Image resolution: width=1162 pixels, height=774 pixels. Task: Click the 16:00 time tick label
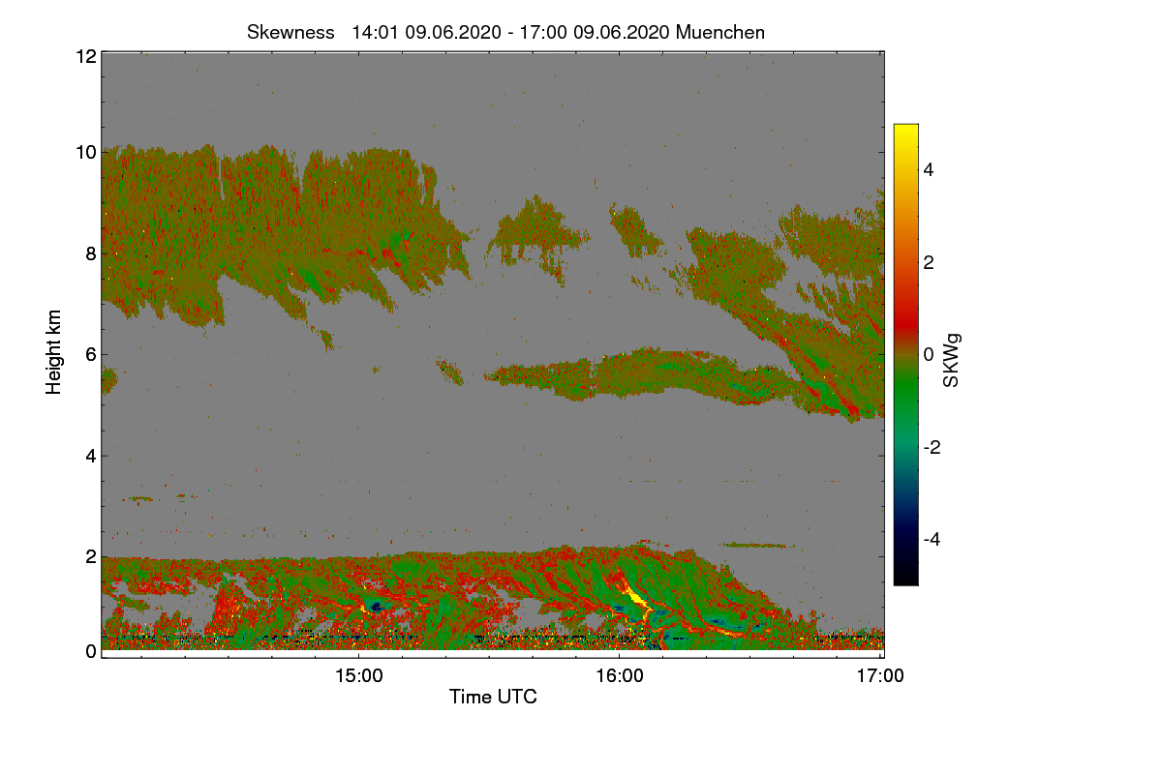coord(620,676)
